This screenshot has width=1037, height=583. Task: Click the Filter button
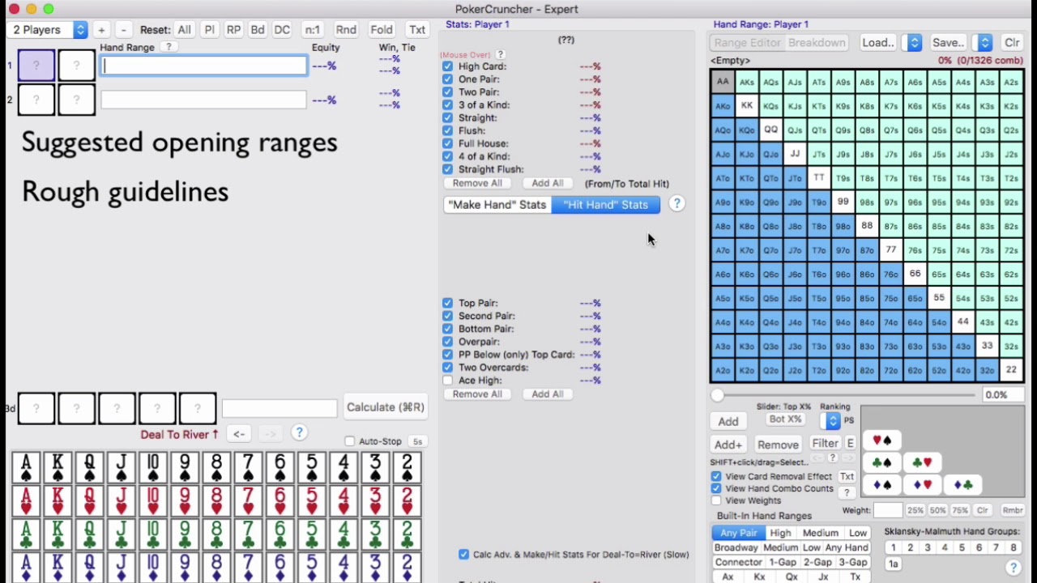[x=825, y=443]
